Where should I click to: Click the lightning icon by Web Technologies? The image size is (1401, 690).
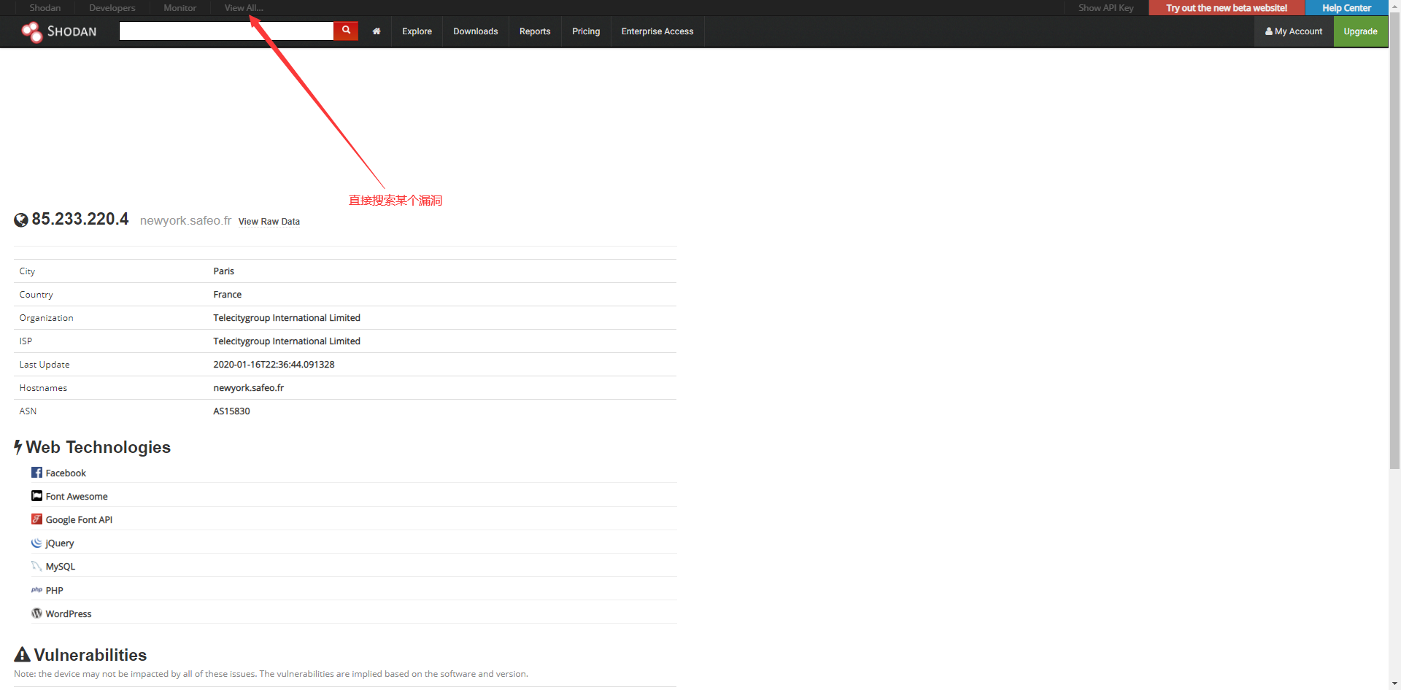[x=18, y=447]
